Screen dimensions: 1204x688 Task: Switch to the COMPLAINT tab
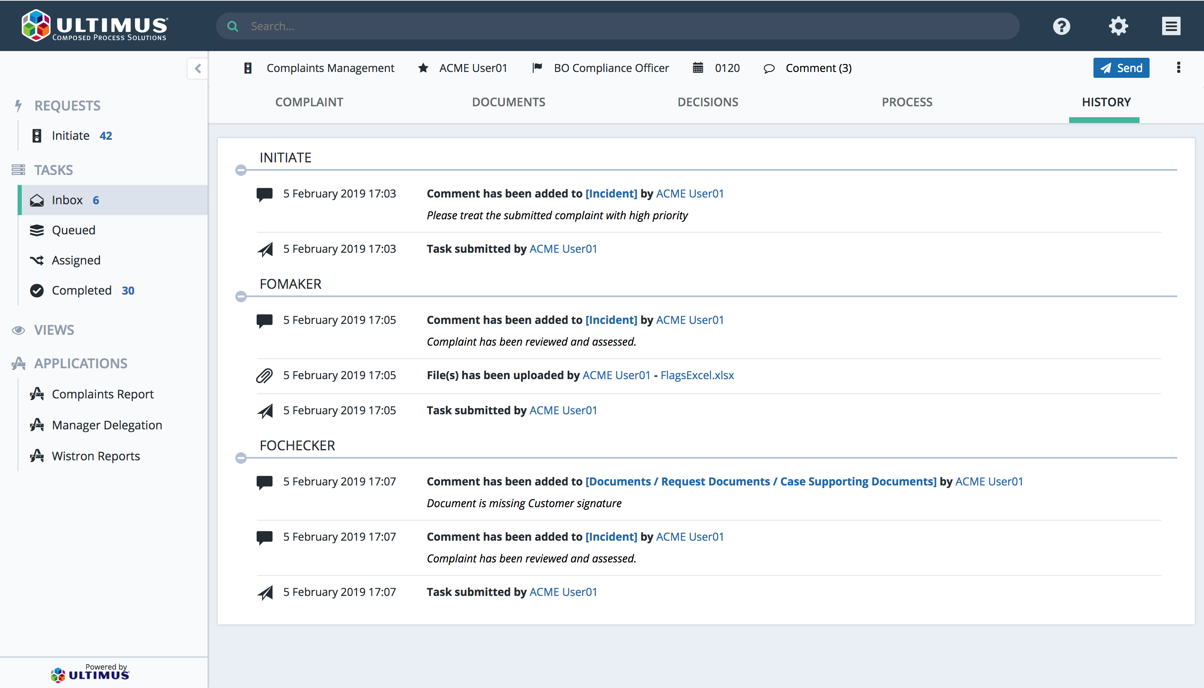click(x=309, y=102)
